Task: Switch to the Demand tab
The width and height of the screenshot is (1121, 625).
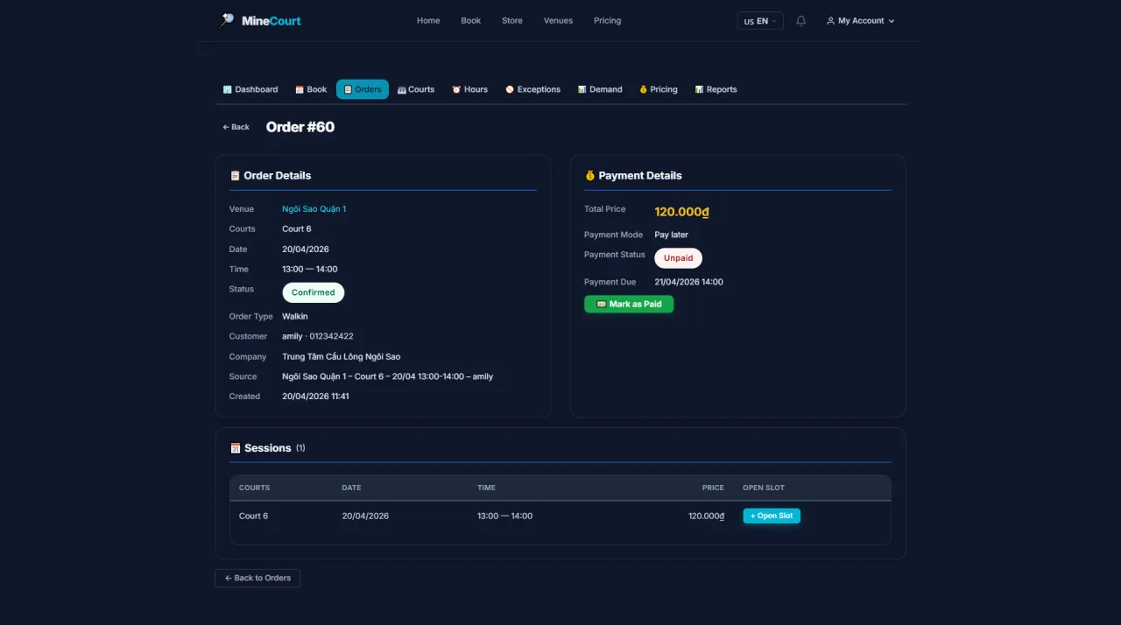Action: [x=600, y=89]
